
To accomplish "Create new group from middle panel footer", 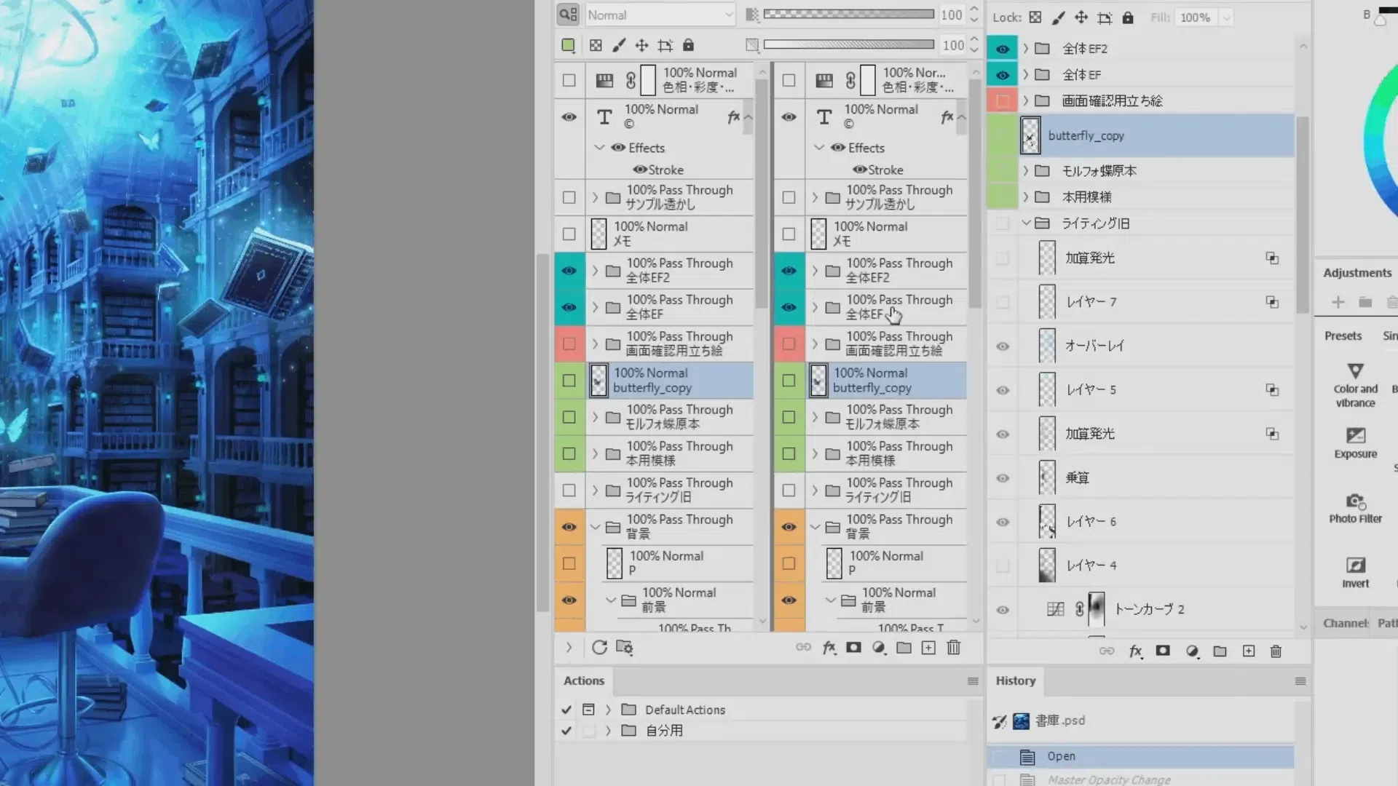I will (904, 647).
